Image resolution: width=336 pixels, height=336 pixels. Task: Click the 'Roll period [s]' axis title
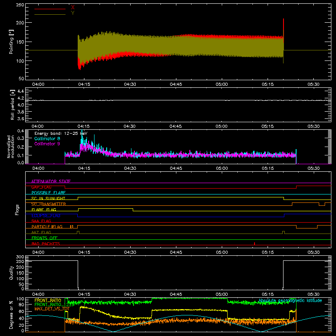(x=13, y=105)
